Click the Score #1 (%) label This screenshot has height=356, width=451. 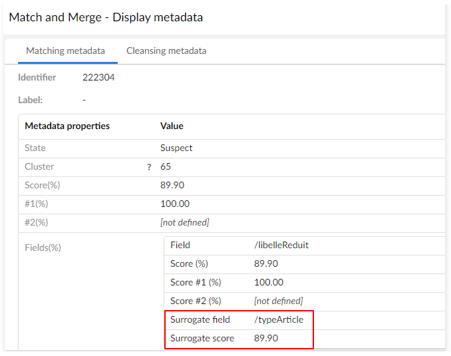point(196,282)
